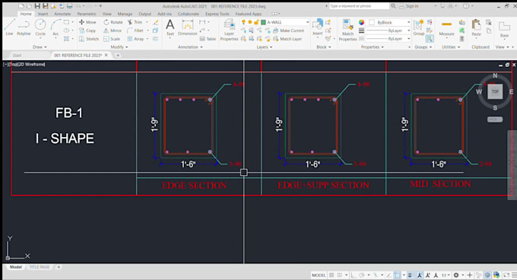
Task: Toggle ortho mode in status bar
Action: (354, 275)
